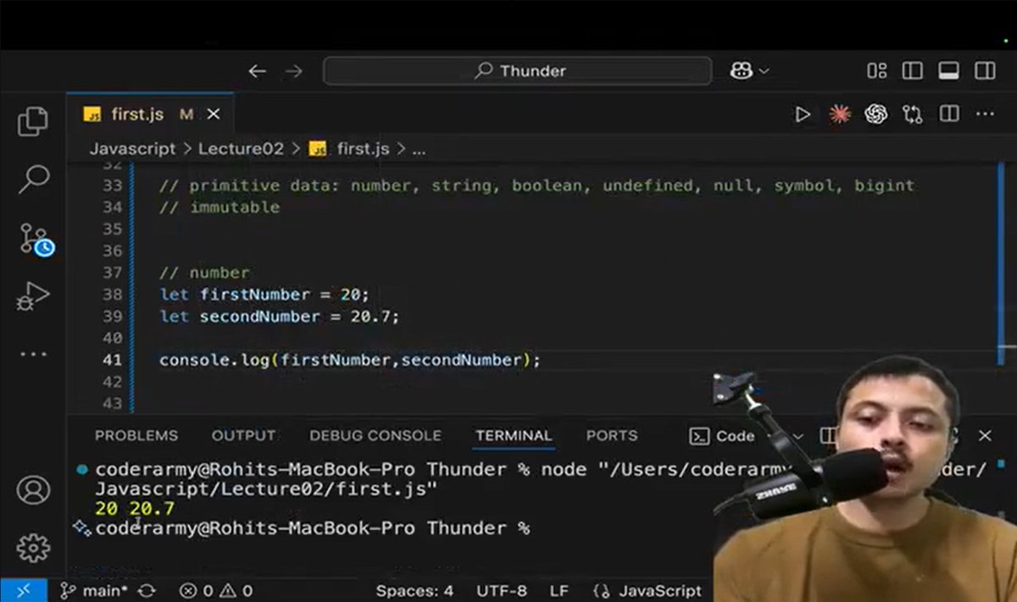Close the bottom panel with X
This screenshot has width=1017, height=602.
(985, 436)
